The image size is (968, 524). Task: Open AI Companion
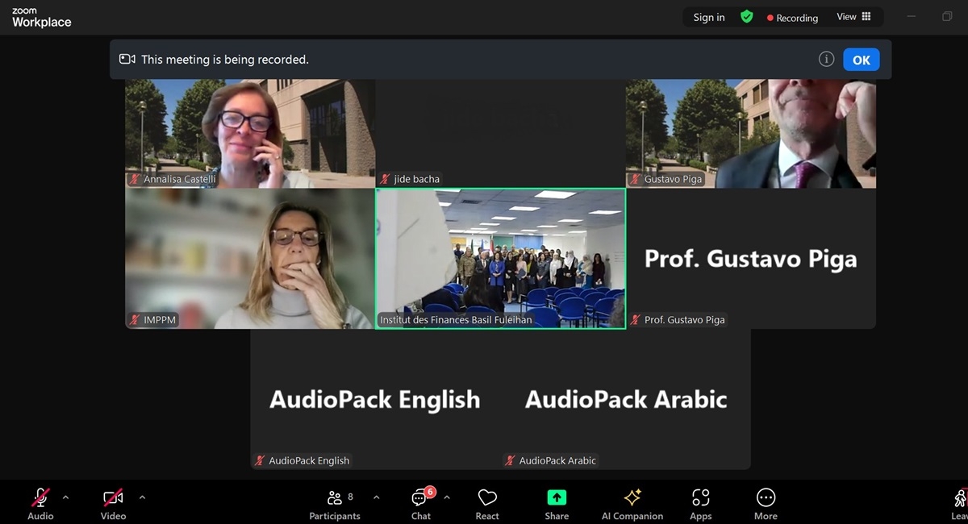coord(632,503)
